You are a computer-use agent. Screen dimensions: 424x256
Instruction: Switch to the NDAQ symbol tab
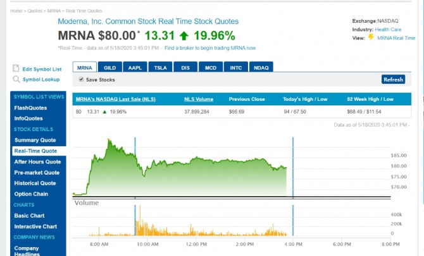(261, 67)
